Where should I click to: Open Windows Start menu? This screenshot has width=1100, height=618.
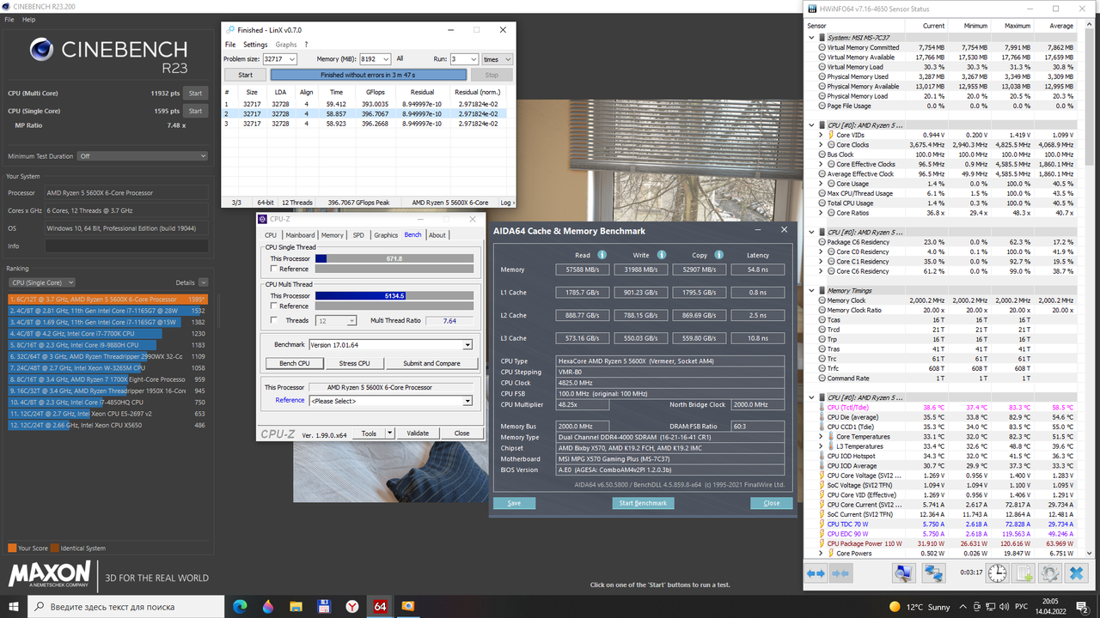(14, 606)
